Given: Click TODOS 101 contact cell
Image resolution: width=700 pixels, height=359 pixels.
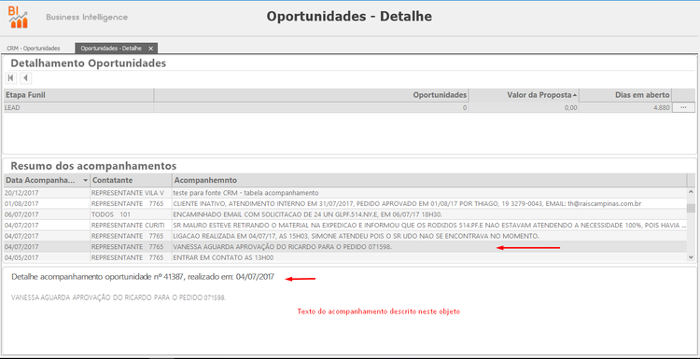Looking at the screenshot, I should [x=131, y=214].
